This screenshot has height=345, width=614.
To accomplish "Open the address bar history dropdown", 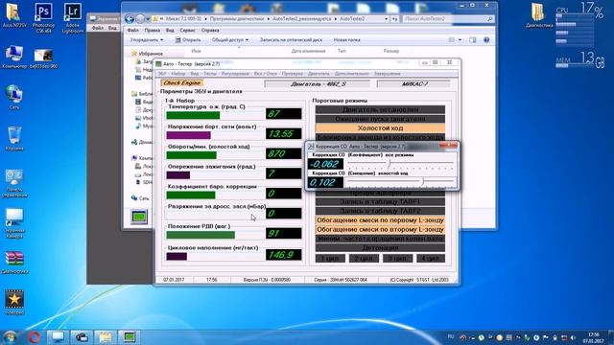I will coord(386,19).
